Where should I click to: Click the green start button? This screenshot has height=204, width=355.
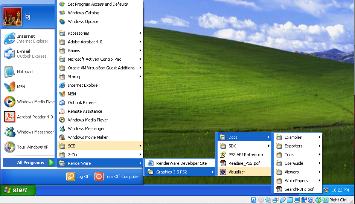(x=18, y=190)
